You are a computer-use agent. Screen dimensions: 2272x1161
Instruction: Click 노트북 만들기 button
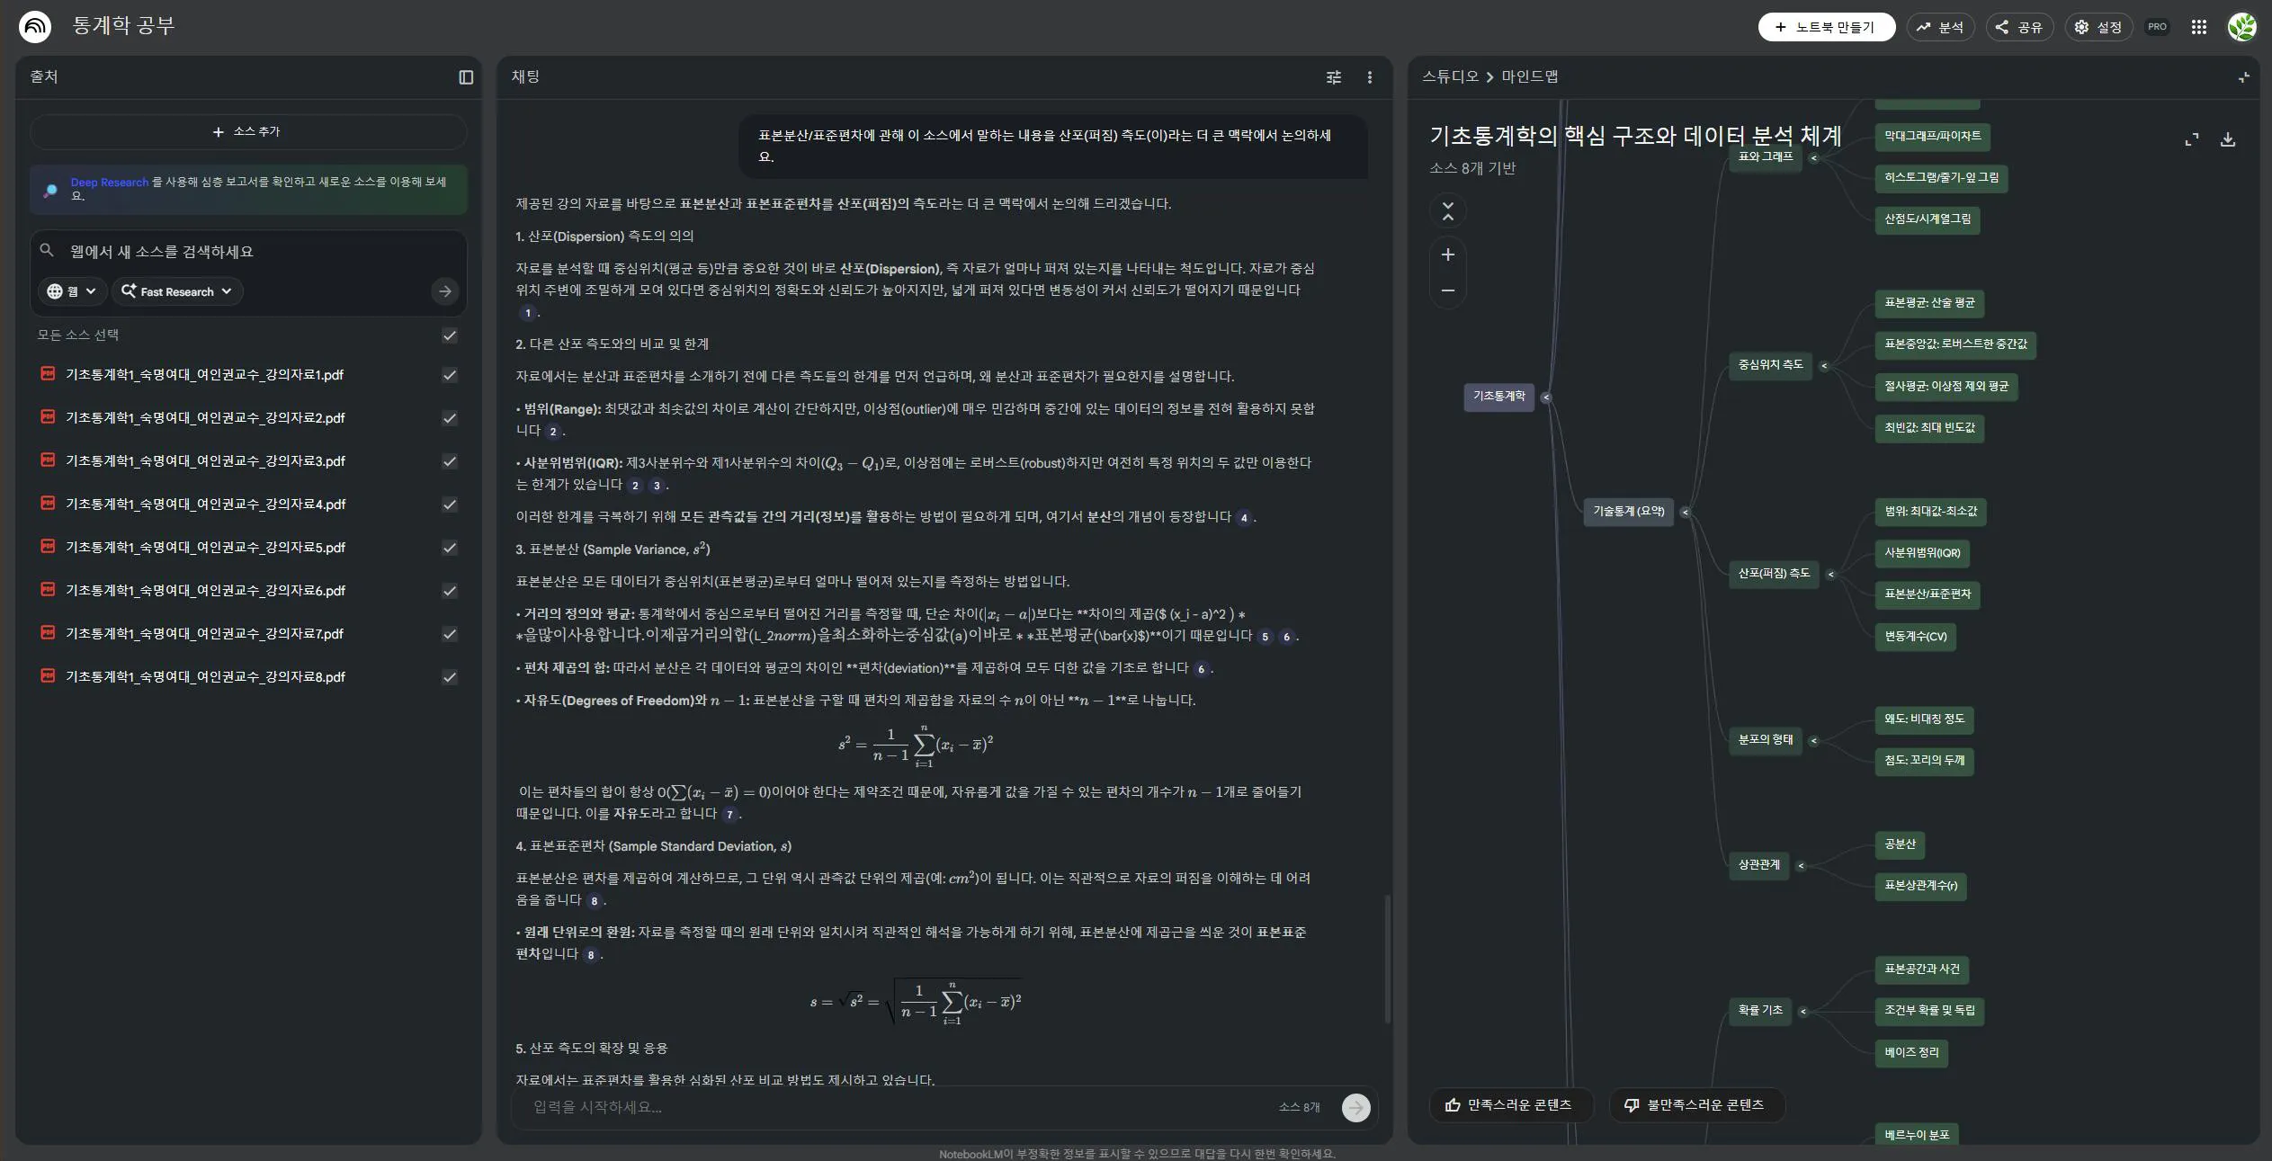pyautogui.click(x=1826, y=27)
